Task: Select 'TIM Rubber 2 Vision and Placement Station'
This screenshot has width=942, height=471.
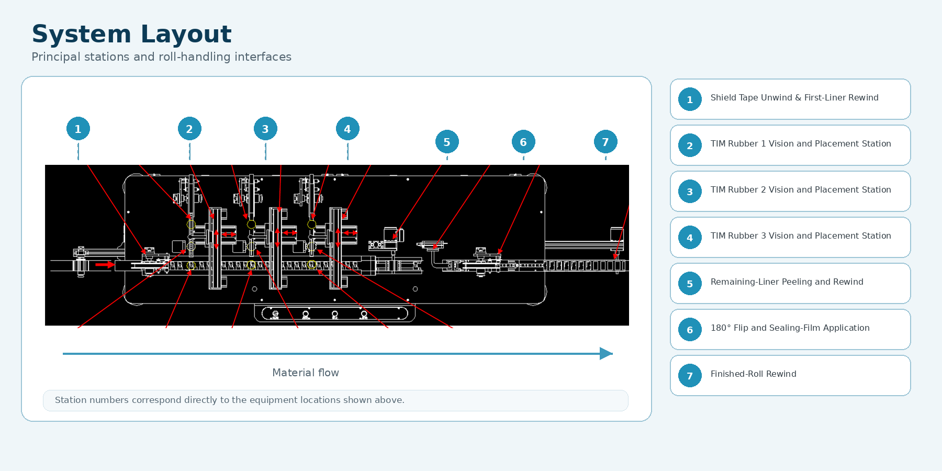Action: (801, 189)
